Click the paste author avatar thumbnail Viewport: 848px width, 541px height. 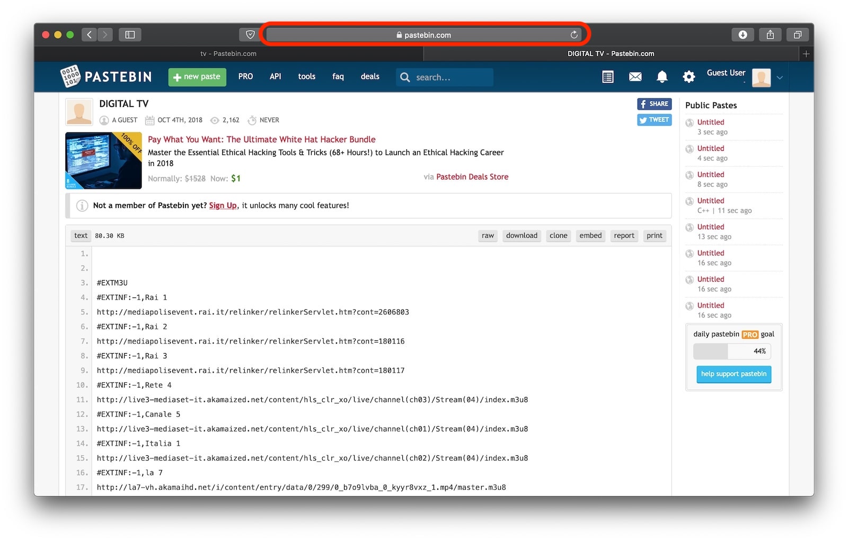coord(79,112)
